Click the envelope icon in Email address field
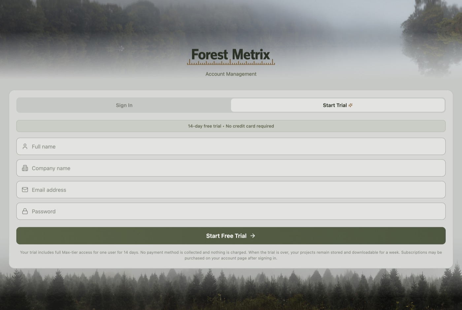The width and height of the screenshot is (462, 310). 25,190
